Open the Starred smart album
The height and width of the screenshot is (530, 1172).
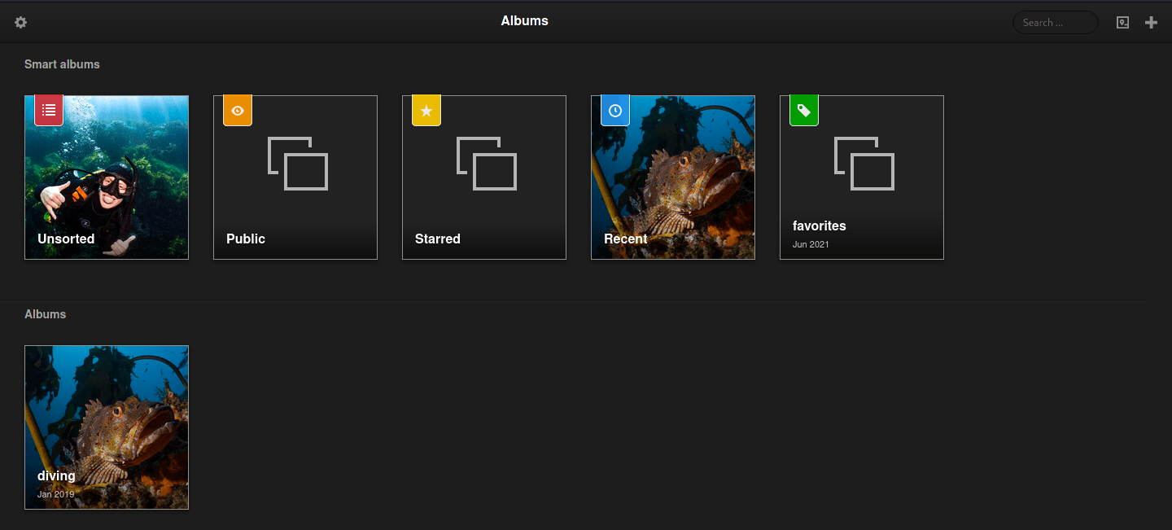(x=484, y=177)
